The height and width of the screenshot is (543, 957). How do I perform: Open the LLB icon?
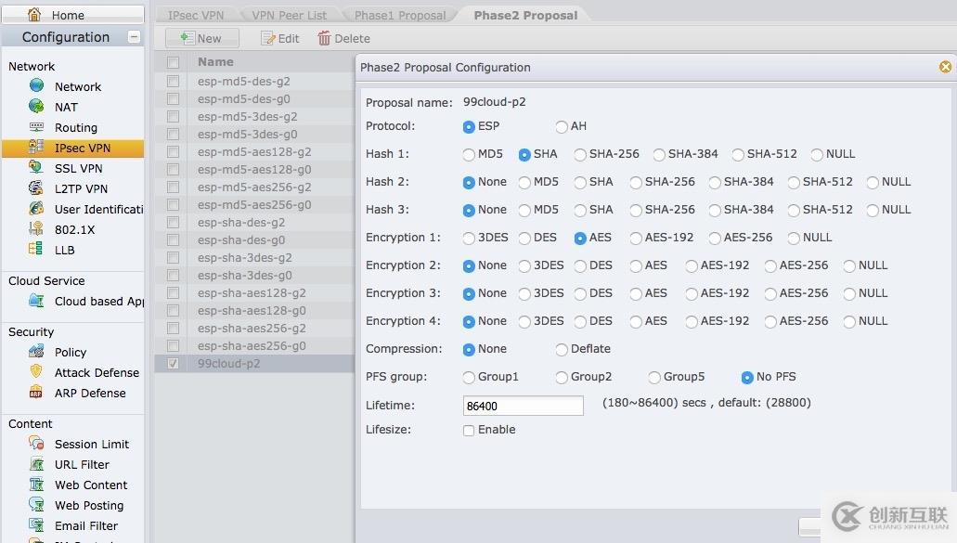coord(35,249)
